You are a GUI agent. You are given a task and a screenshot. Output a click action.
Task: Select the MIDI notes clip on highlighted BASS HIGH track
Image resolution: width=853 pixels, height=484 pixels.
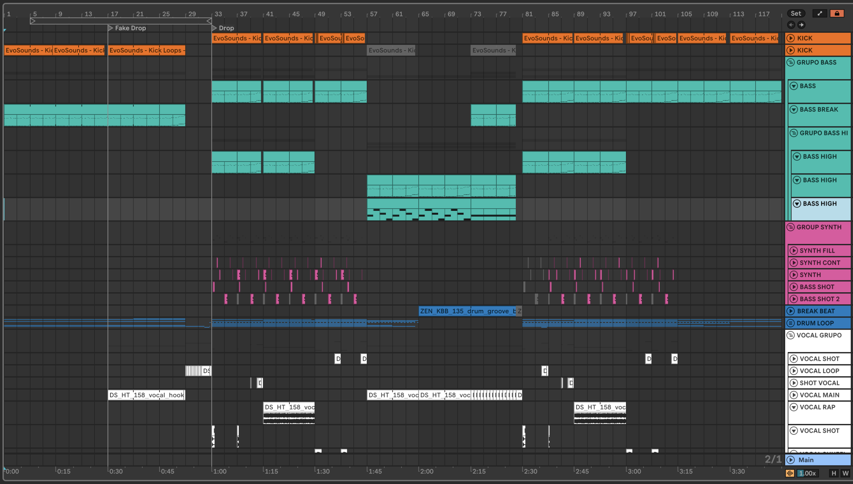click(441, 210)
